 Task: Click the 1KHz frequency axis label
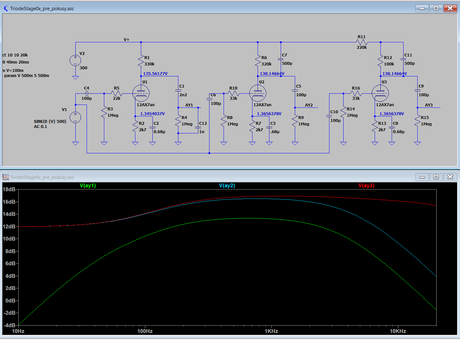coord(271,331)
